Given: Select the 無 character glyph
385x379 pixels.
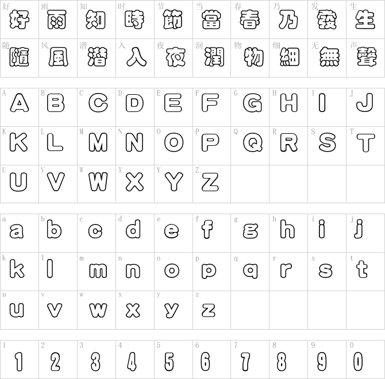Looking at the screenshot, I should (329, 57).
